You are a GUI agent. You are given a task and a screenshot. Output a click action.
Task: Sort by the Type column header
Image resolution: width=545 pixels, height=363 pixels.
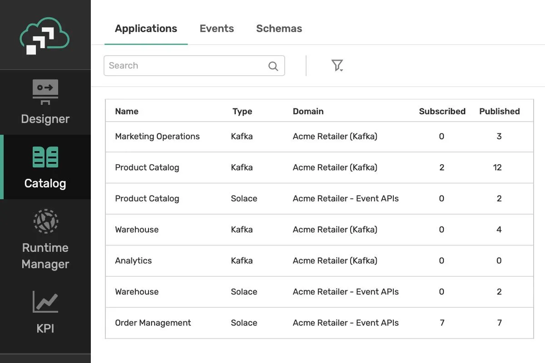(242, 112)
